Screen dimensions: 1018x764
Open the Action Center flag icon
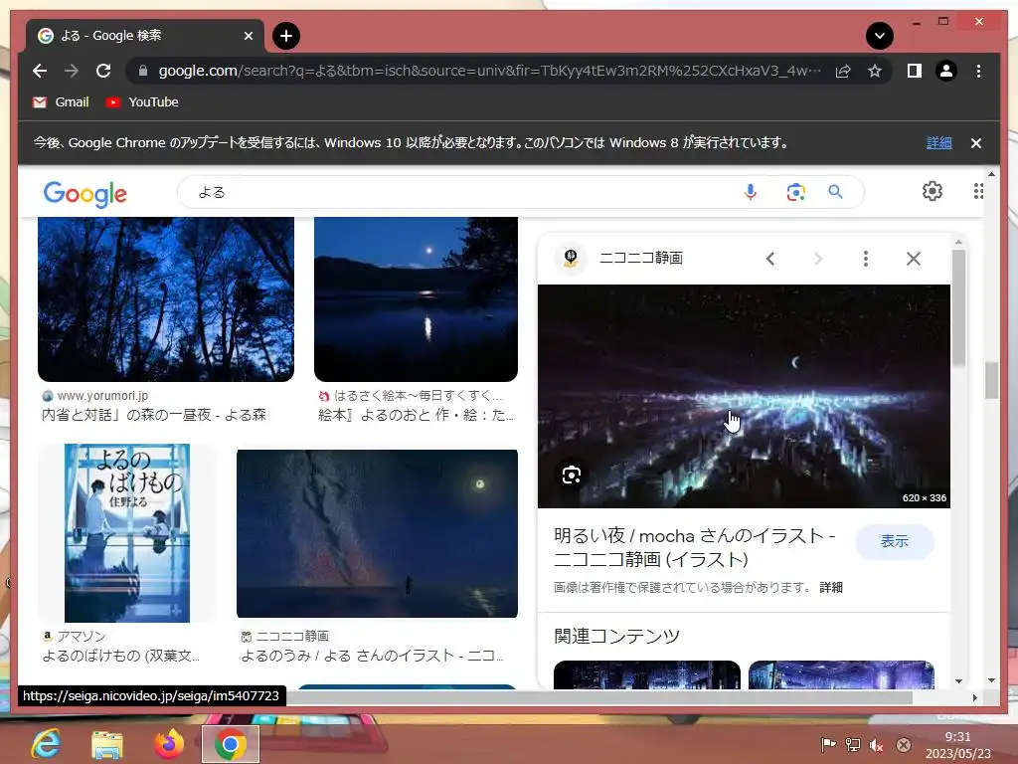tap(828, 745)
